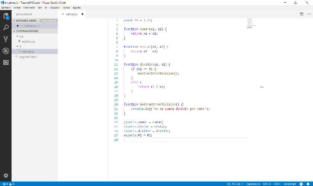Open the Debug view icon
This screenshot has height=186, width=313.
click(6, 51)
